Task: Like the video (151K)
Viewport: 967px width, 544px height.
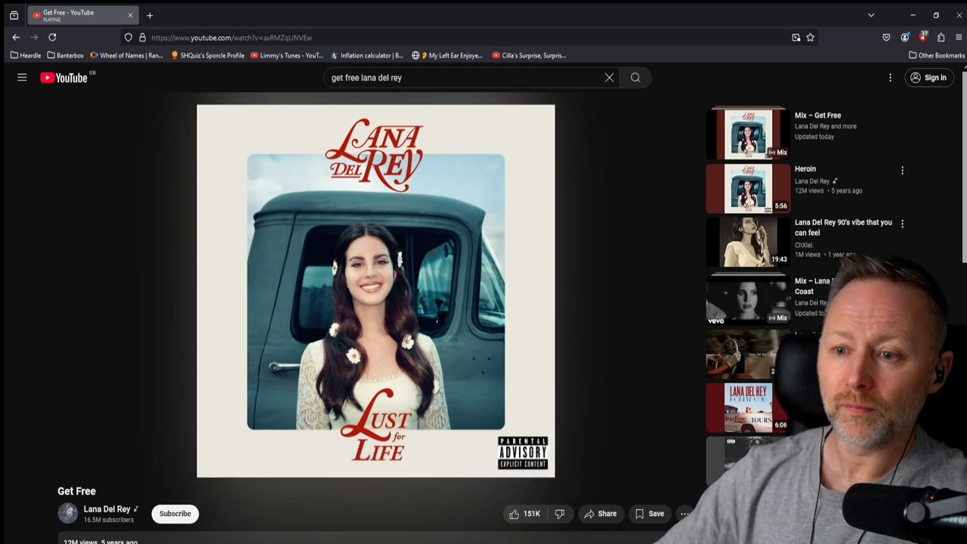Action: (x=525, y=514)
